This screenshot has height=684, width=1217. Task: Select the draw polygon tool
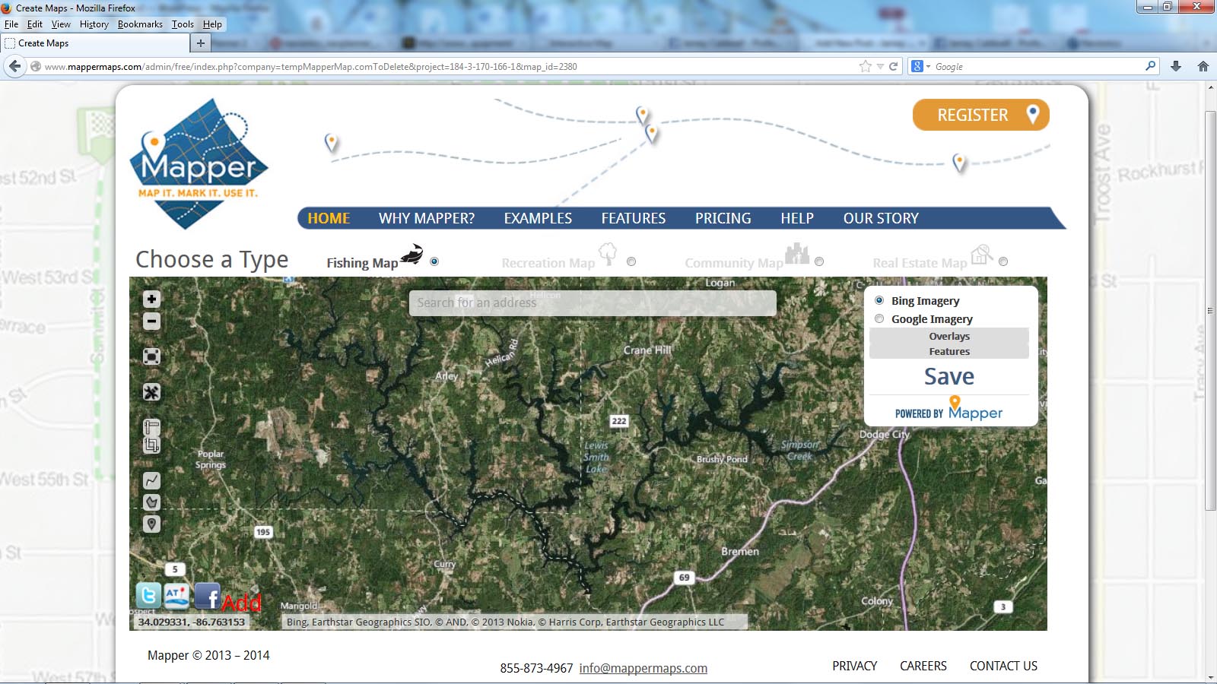point(151,502)
